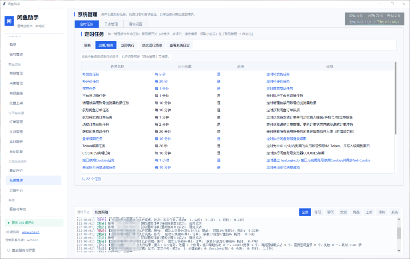Screen dimensions: 410x259
Task: Filter logs by 系统
Action: [x=394, y=212]
